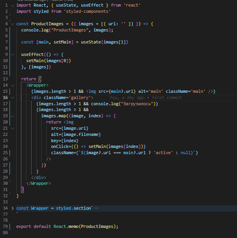The image size is (237, 238).
Task: Click the 'ProductImages' constant name on line 4
Action: tap(47, 24)
